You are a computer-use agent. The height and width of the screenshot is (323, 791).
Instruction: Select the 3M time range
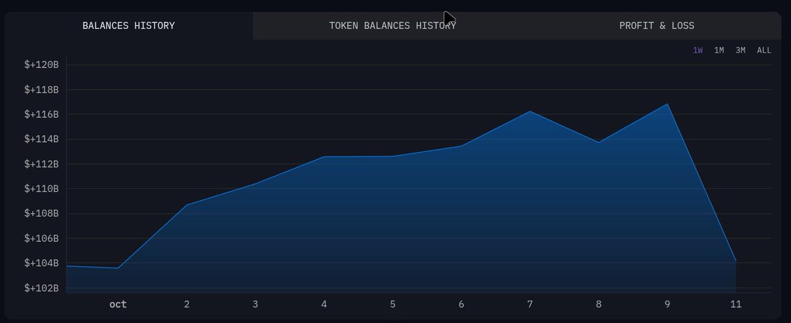pos(740,51)
